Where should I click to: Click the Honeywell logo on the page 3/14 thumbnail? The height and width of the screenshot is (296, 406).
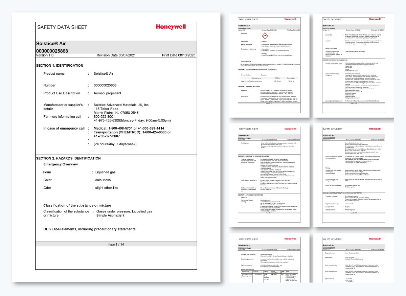click(375, 19)
